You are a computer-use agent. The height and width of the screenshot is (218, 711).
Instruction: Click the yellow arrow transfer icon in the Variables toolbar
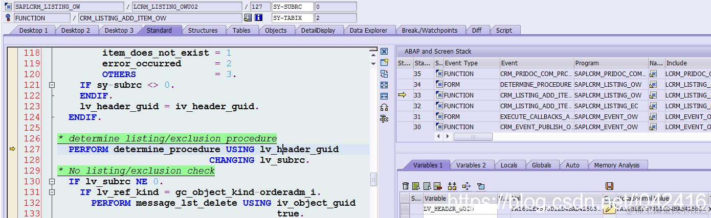click(x=466, y=186)
